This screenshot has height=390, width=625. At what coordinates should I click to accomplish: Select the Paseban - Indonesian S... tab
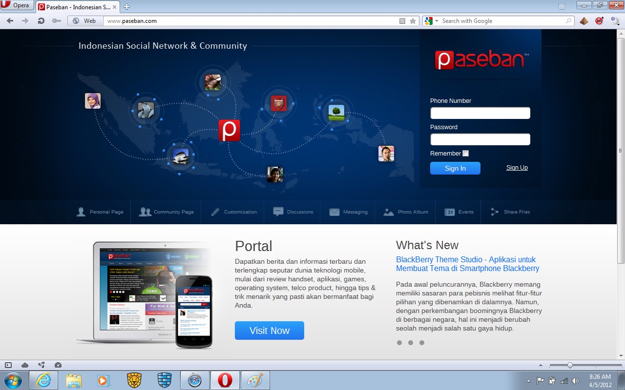click(78, 7)
